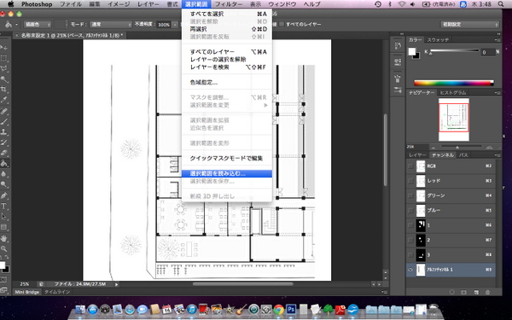Select the Type tool in toolbar
512x320 pixels.
[4, 206]
